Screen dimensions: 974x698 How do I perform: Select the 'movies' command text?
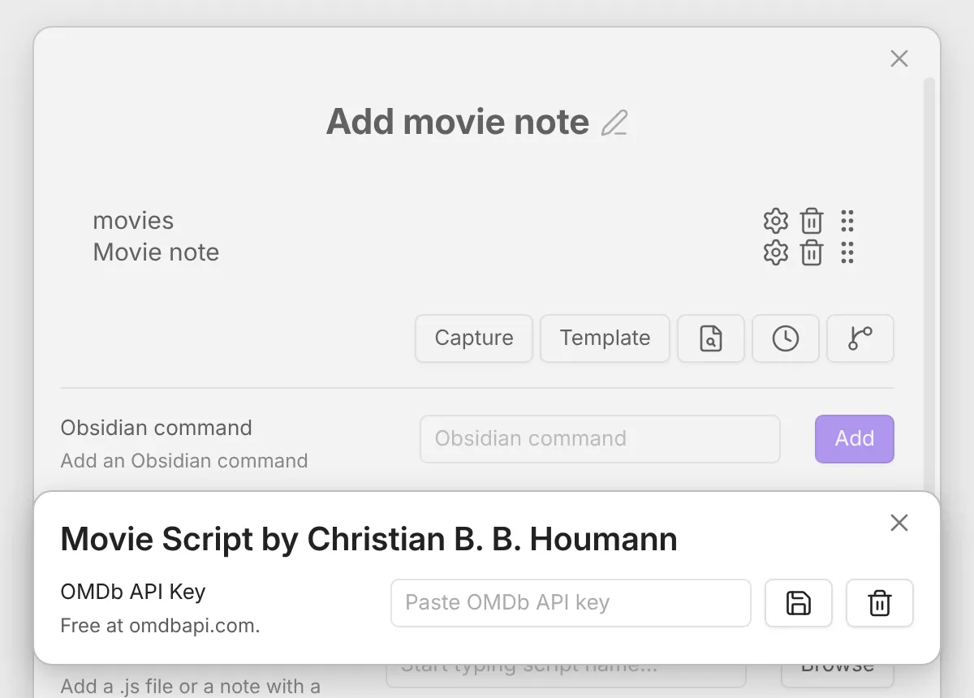point(133,221)
